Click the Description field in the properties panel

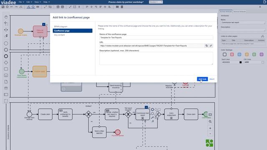243,30
